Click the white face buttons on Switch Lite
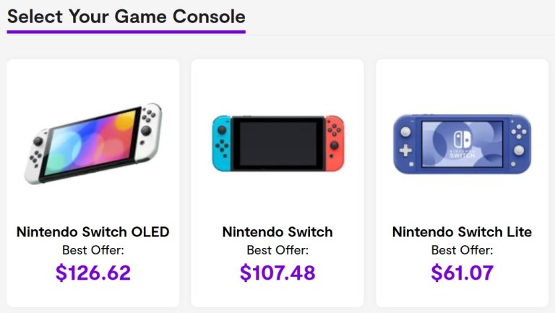 click(x=519, y=132)
